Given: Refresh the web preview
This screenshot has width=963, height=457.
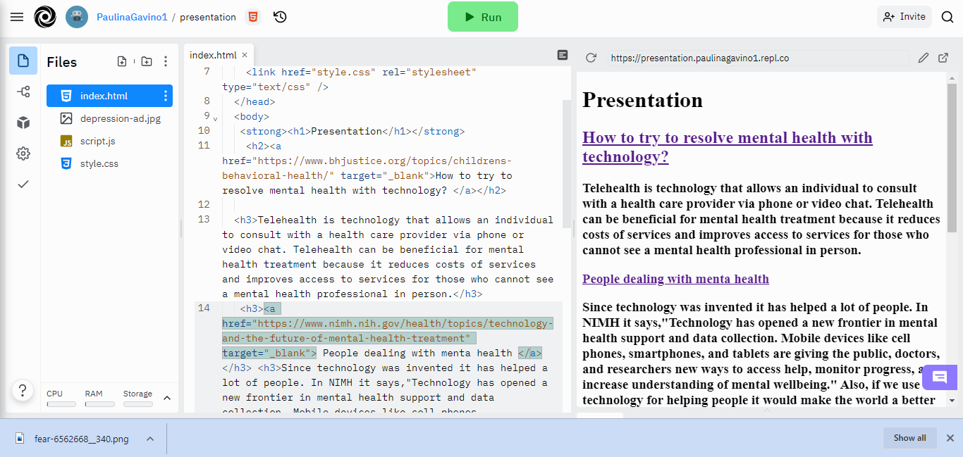Looking at the screenshot, I should pos(591,58).
